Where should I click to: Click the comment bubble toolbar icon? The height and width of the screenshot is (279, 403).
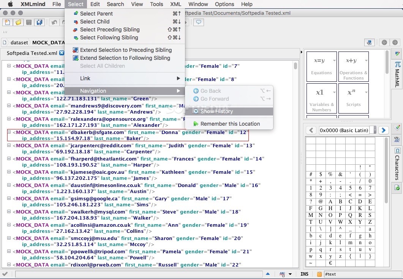coord(199,22)
